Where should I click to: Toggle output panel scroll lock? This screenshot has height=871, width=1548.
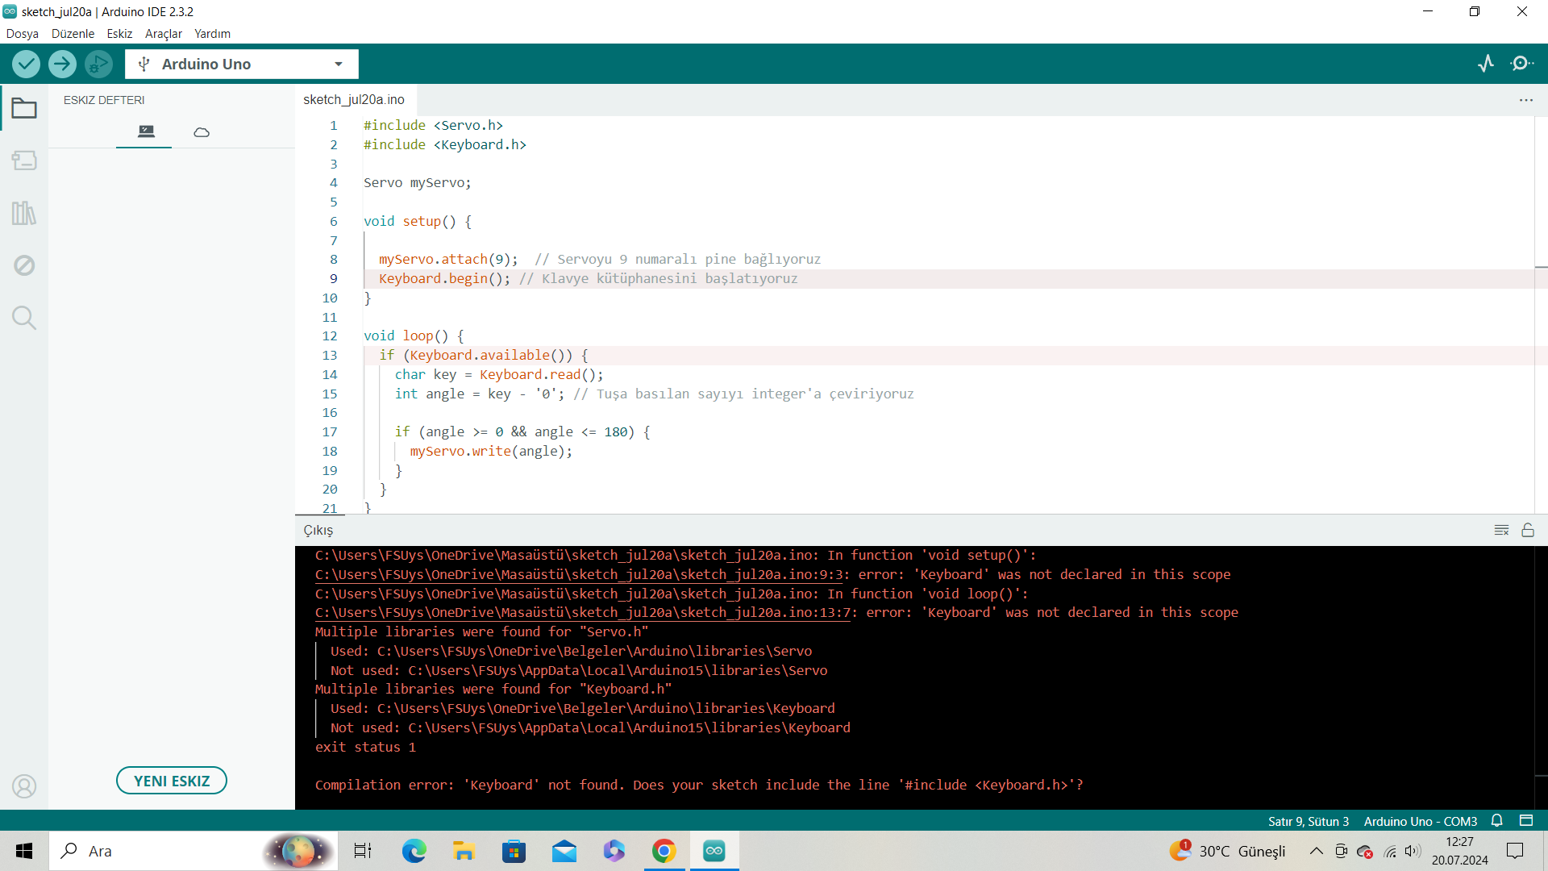[1528, 530]
